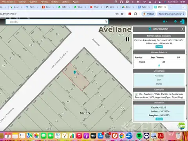This screenshot has width=188, height=141.
Task: Open the Pestaña menu
Action: coord(54,2)
